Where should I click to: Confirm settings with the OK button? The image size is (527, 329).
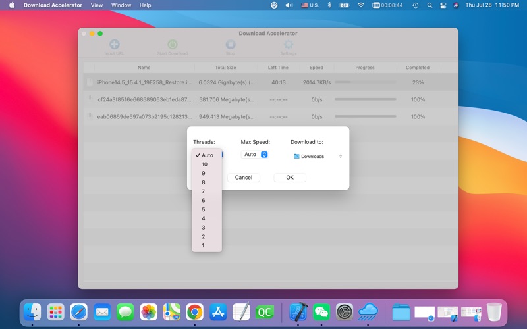coord(290,178)
